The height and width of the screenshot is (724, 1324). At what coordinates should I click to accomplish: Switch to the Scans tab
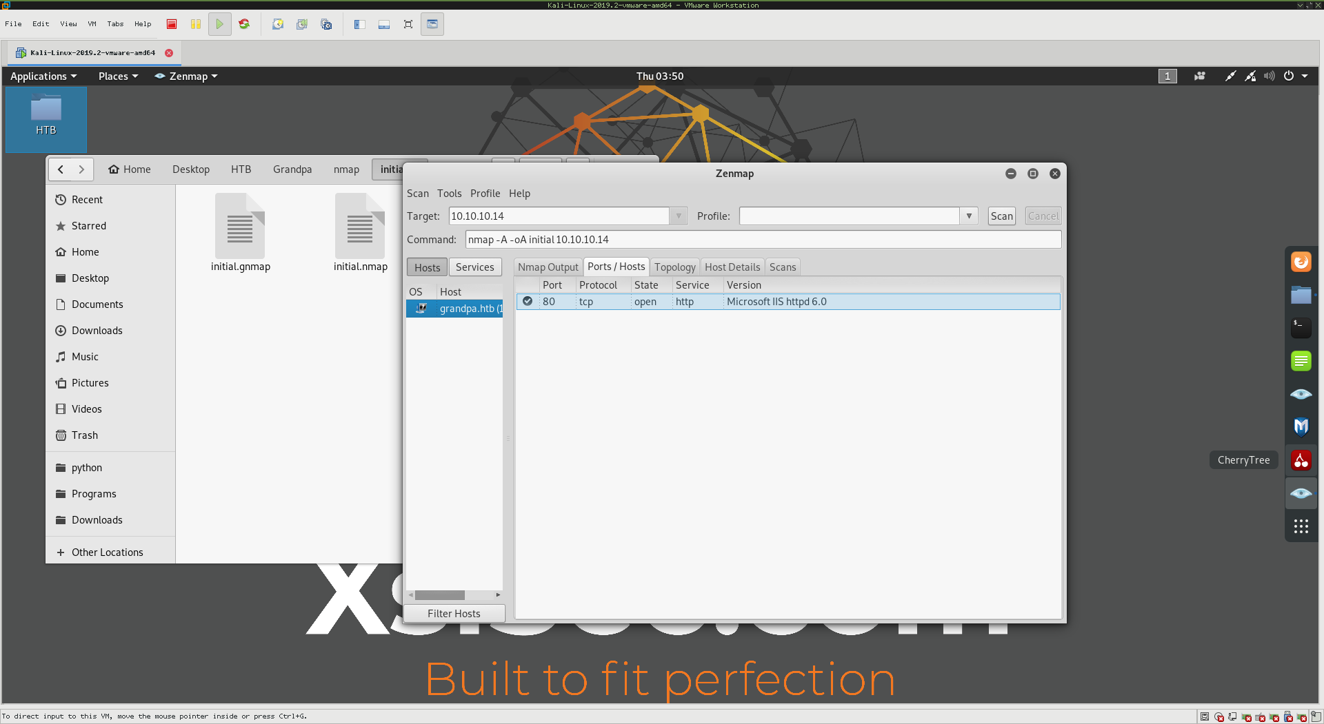point(783,267)
